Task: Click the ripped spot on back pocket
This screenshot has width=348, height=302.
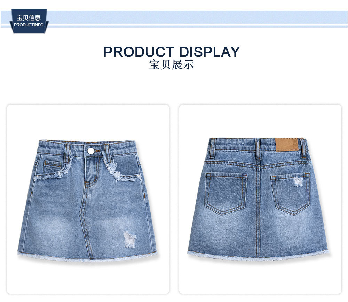Action: (x=298, y=181)
